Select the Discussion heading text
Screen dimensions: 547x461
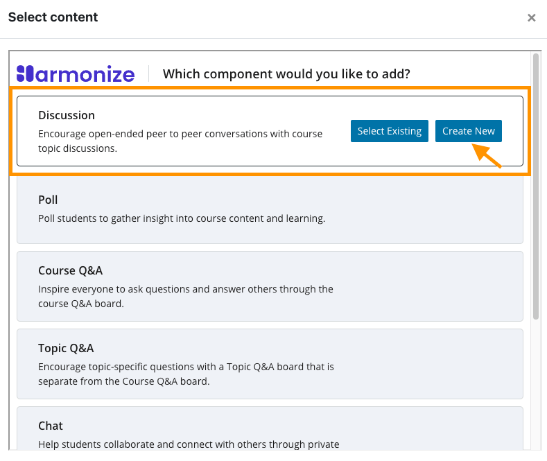pyautogui.click(x=67, y=115)
